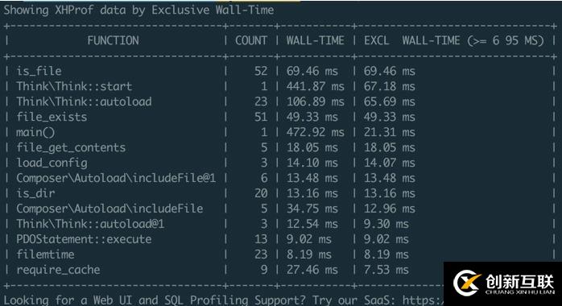562x306 pixels.
Task: Select the Think\Think::start function name
Action: 74,86
